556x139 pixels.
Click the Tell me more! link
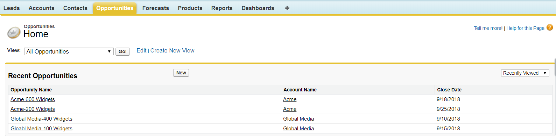pyautogui.click(x=488, y=28)
